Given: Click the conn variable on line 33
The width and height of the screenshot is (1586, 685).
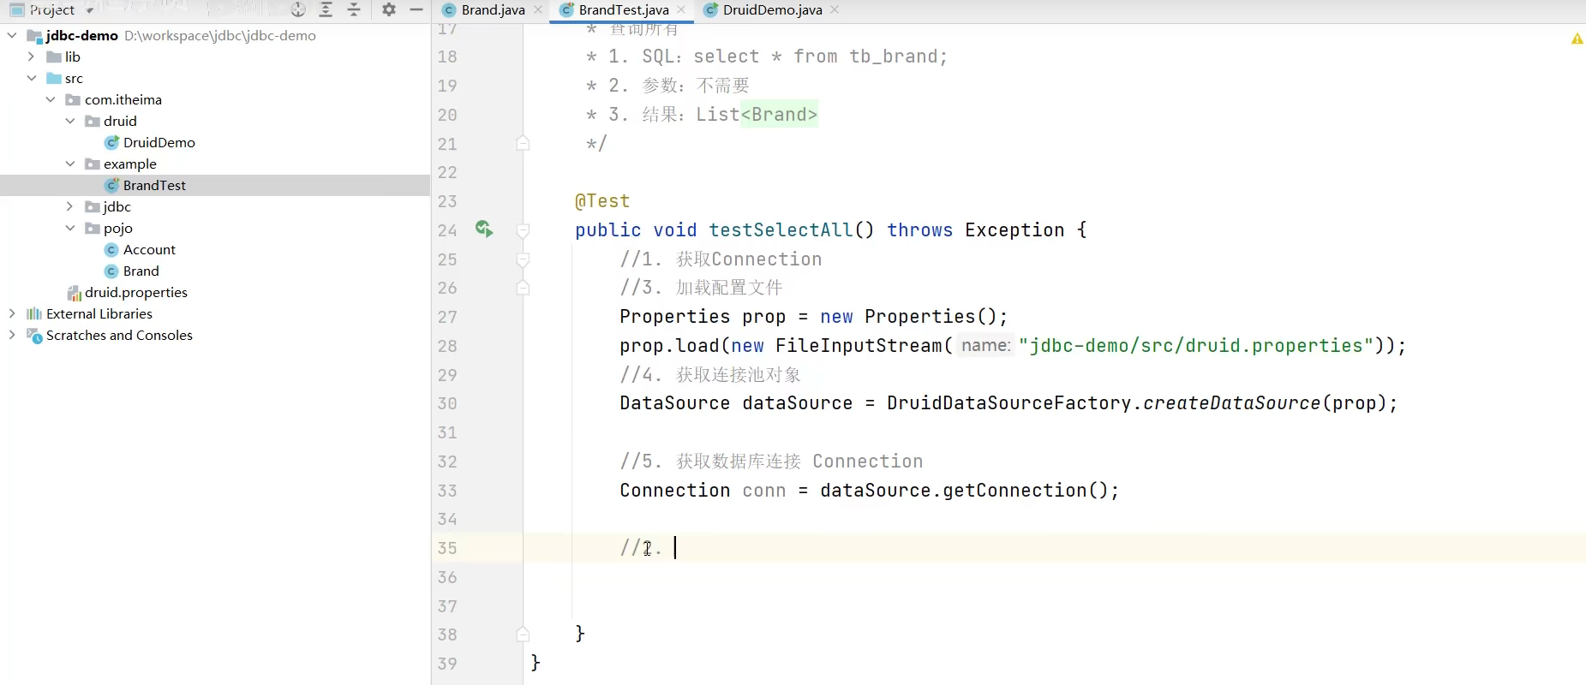Looking at the screenshot, I should click(763, 491).
